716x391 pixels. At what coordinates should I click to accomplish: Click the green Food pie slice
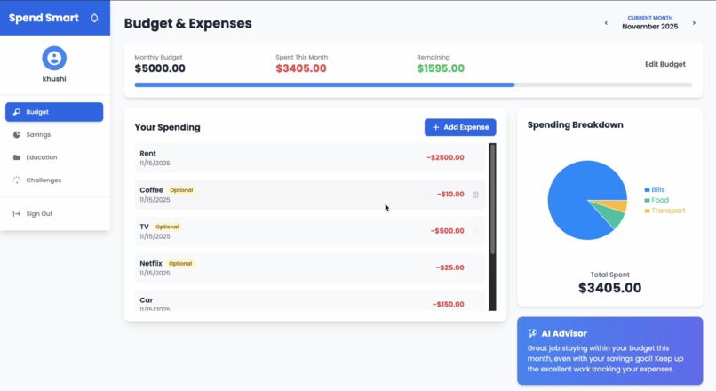tap(613, 214)
